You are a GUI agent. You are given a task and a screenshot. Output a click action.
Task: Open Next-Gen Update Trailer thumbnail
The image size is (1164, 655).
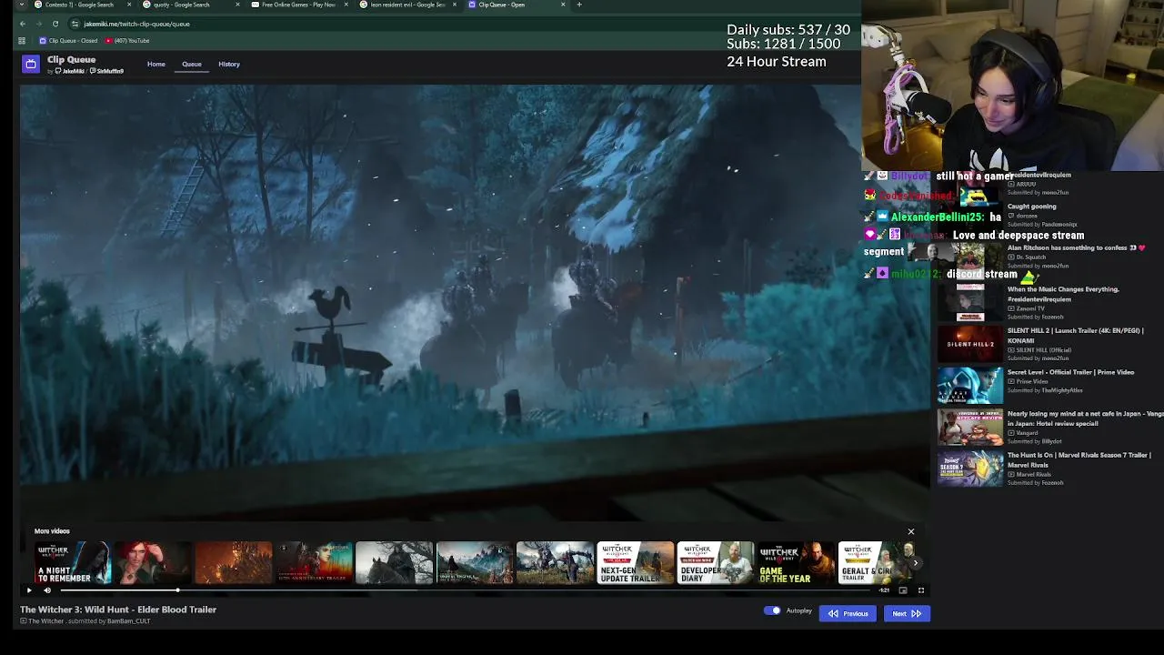[635, 563]
